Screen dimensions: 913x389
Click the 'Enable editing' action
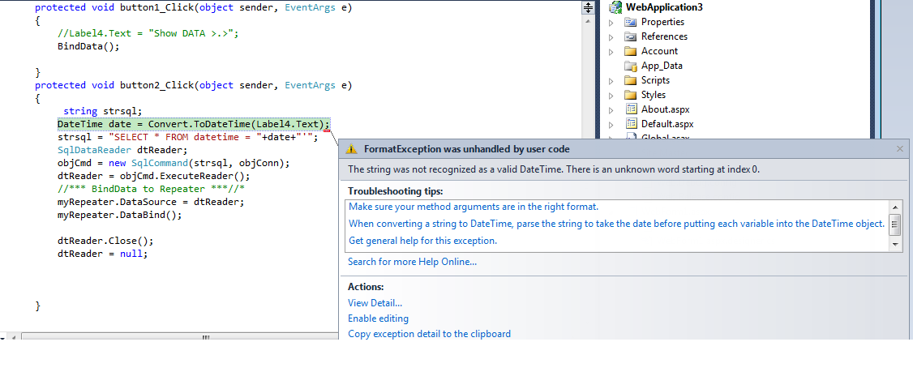pos(378,318)
